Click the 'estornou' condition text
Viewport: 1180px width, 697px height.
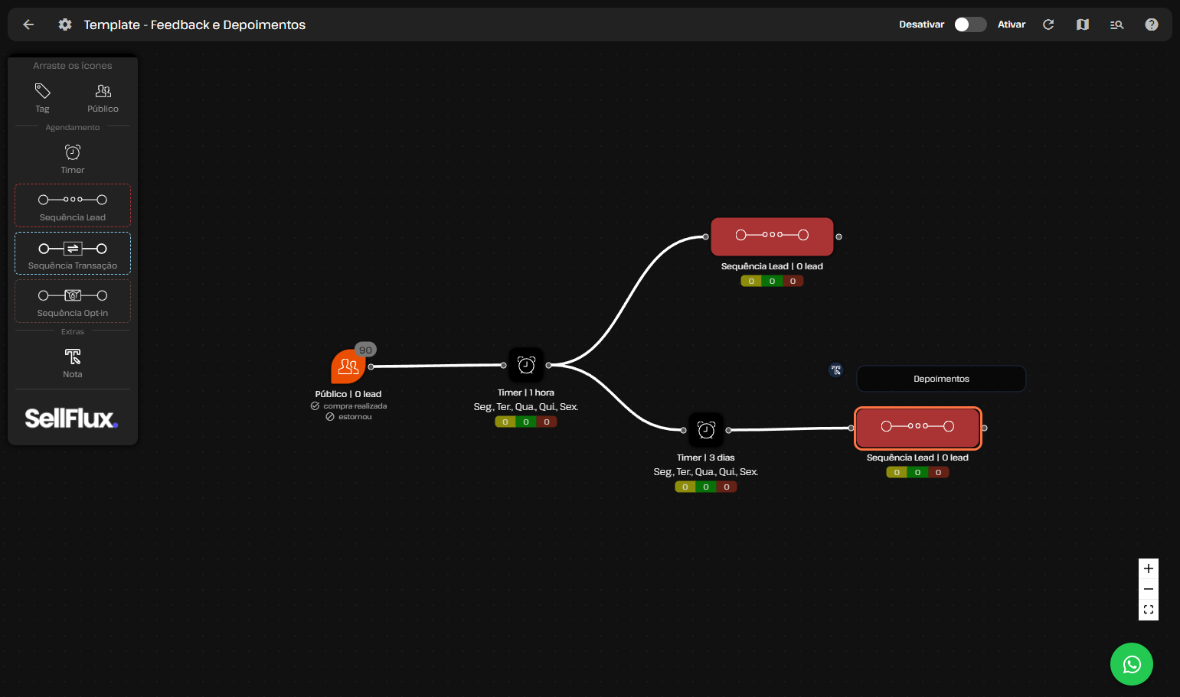[355, 417]
